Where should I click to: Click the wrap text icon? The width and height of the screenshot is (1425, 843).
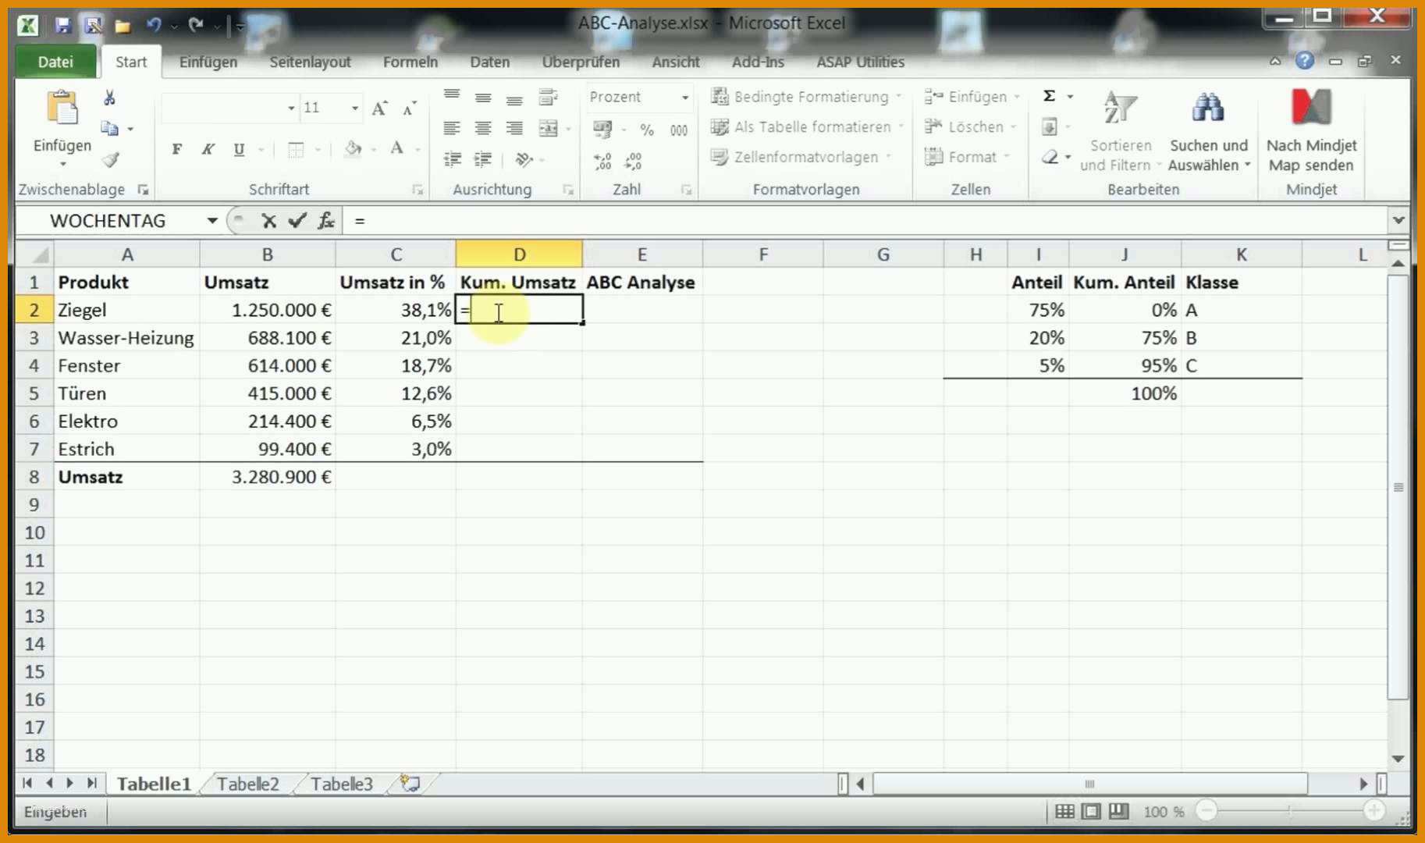click(549, 98)
